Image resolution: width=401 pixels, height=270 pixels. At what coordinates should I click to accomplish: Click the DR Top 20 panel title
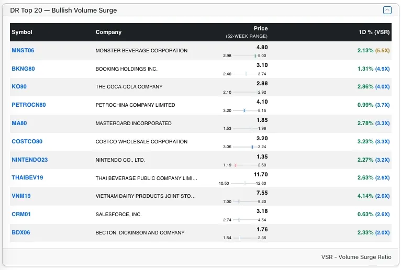click(x=63, y=10)
